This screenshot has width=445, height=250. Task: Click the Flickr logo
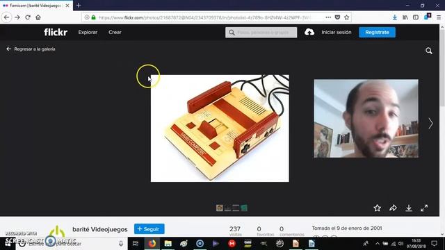coord(56,33)
